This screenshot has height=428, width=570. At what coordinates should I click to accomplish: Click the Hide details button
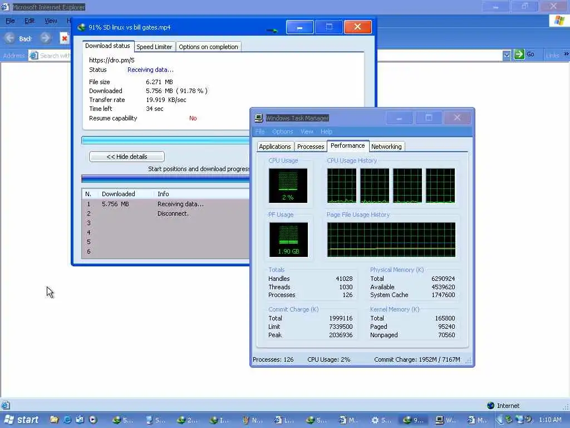click(126, 157)
